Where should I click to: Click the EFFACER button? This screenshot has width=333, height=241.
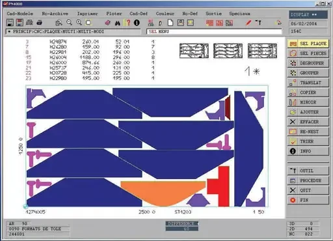(x=308, y=122)
